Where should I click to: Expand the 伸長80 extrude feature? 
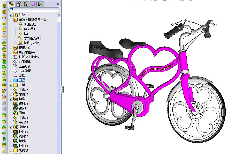pyautogui.click(x=11, y=99)
